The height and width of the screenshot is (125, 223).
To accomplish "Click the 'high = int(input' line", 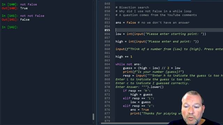I will 157,41.
